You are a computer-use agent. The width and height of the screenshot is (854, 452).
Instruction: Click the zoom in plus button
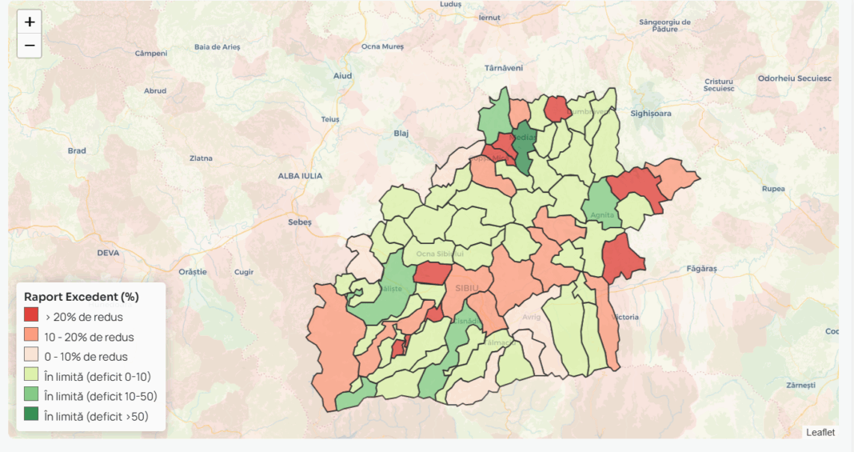(x=30, y=22)
